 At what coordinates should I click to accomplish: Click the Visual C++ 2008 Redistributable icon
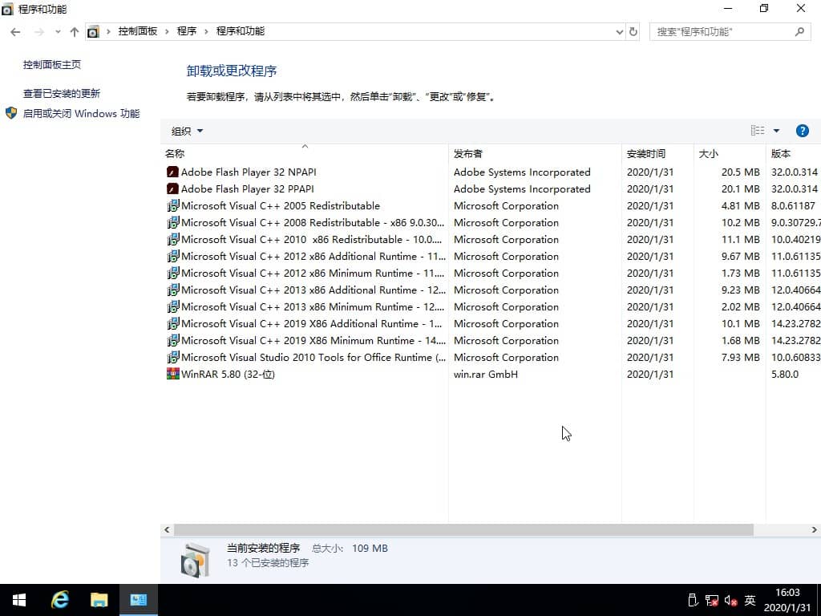click(x=173, y=222)
